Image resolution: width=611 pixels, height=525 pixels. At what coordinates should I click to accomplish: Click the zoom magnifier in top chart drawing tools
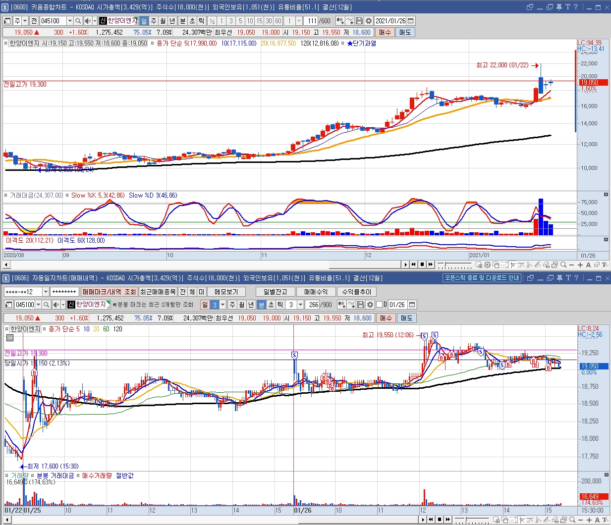click(563, 265)
